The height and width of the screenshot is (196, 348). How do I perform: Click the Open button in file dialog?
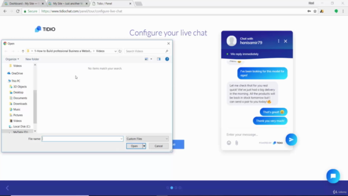134,146
